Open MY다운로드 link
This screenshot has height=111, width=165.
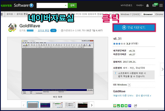[127, 5]
